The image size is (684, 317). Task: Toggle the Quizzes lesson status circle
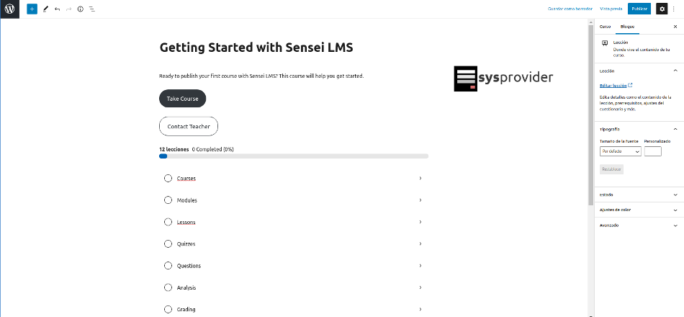[x=168, y=244]
